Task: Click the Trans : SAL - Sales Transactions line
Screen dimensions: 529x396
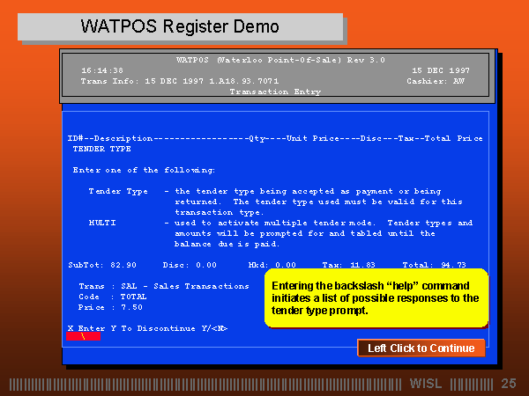Action: [x=164, y=286]
